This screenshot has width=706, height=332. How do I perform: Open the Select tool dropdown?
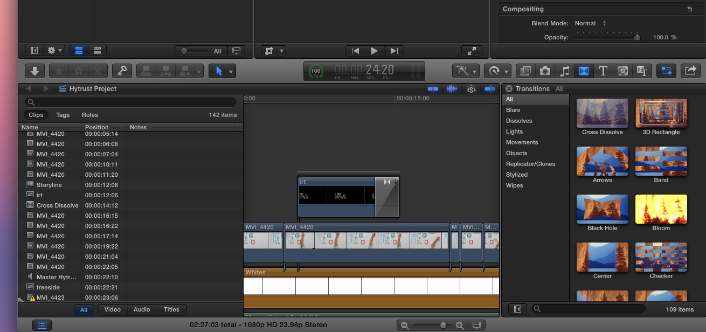tap(231, 71)
